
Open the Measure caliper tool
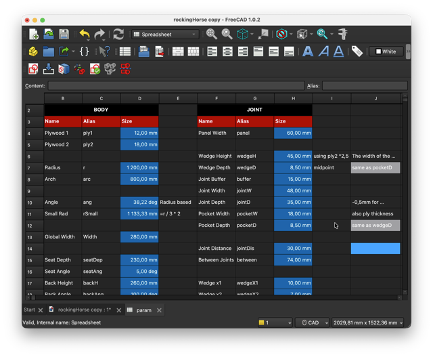(x=343, y=34)
